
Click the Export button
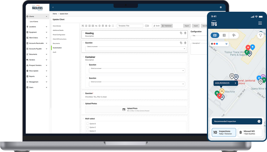point(187,26)
